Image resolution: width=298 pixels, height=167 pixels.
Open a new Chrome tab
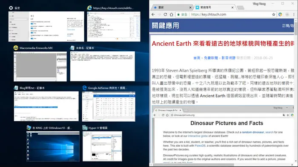241,8
